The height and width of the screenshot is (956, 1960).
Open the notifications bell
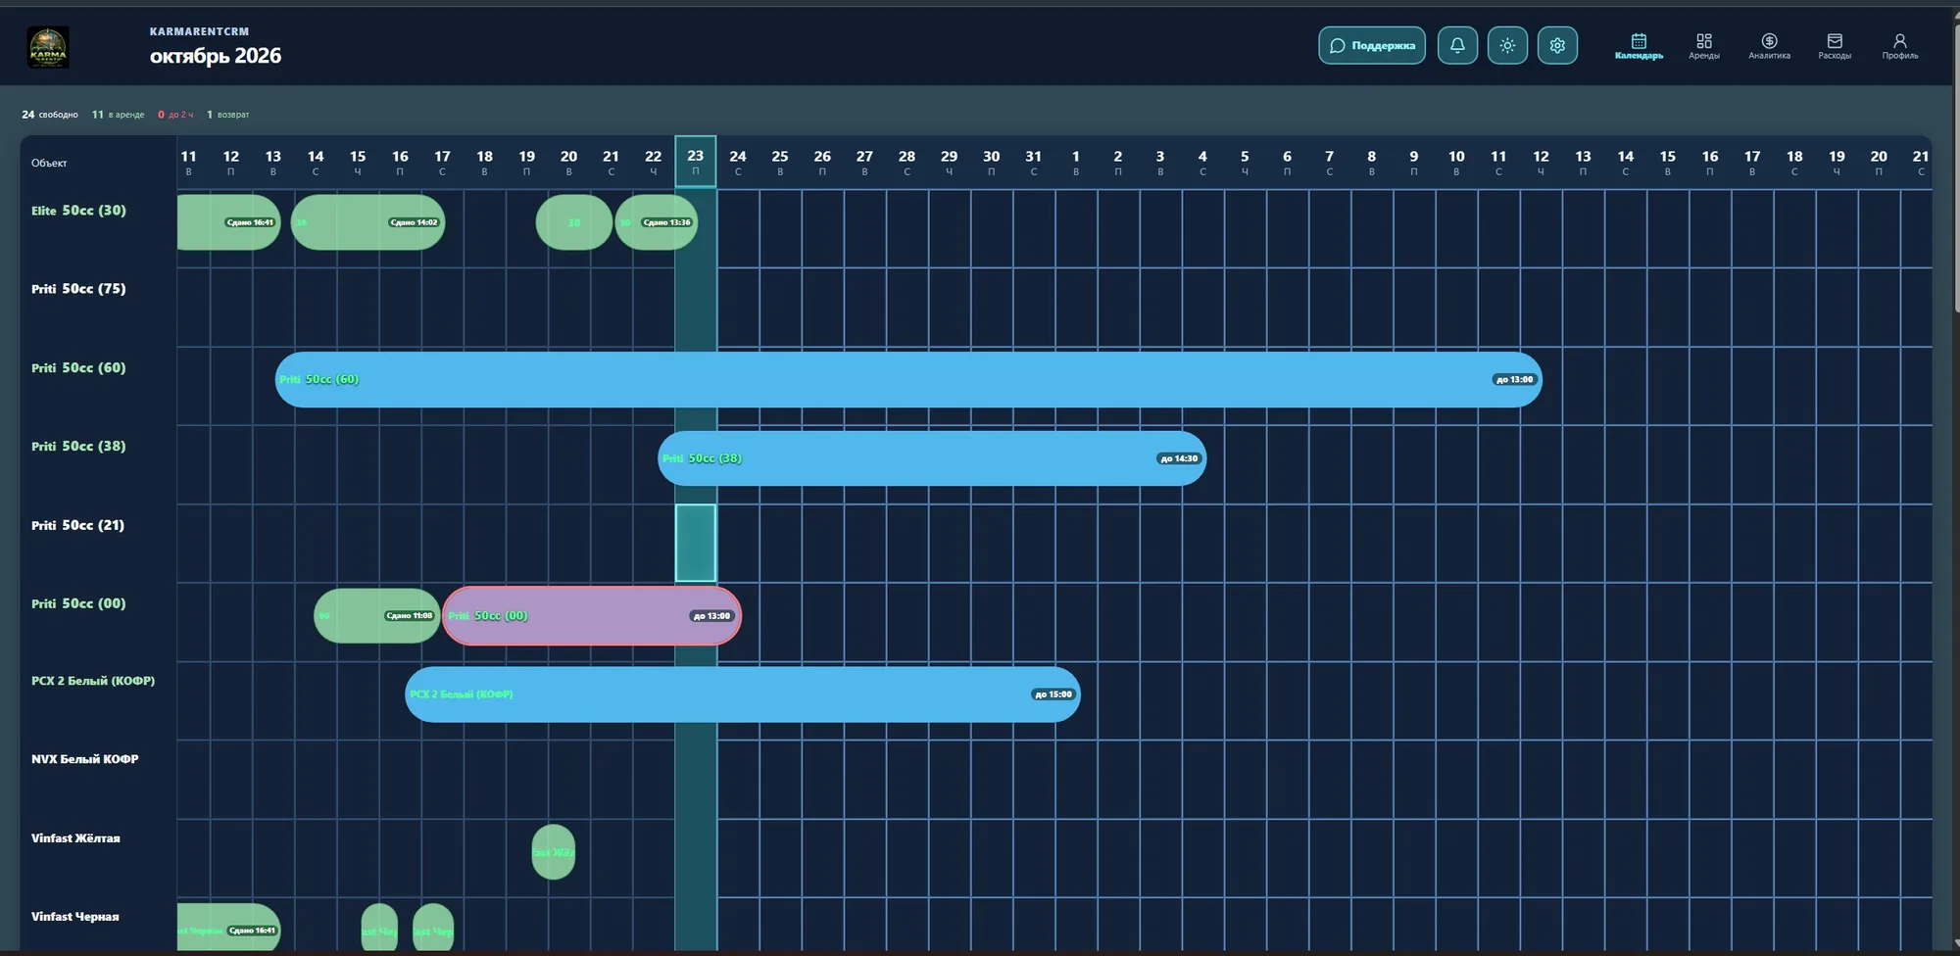(x=1457, y=45)
